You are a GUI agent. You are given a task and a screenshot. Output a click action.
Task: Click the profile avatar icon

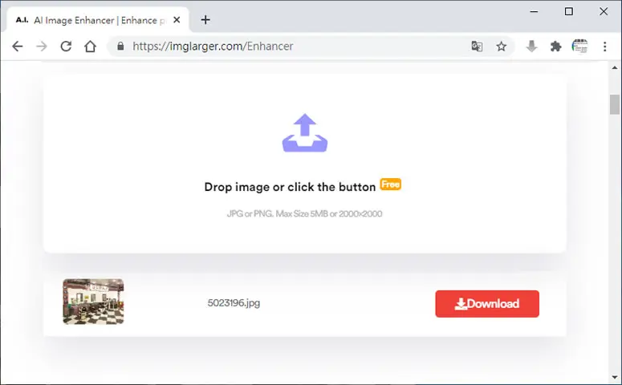coord(579,46)
